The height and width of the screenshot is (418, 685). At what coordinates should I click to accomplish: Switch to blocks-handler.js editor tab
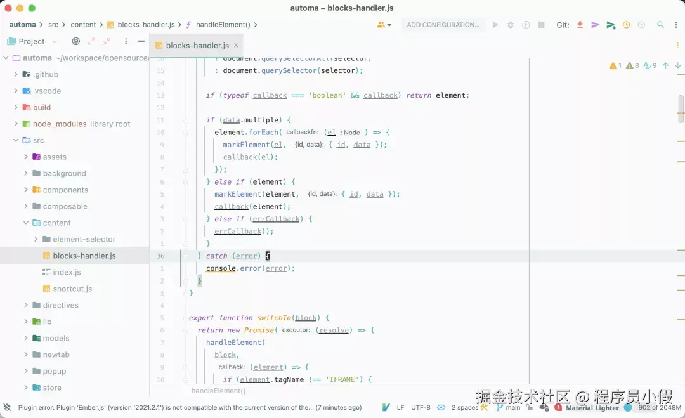tap(197, 46)
